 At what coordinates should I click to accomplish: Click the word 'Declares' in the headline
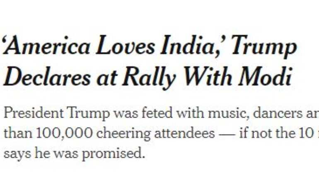coord(47,77)
